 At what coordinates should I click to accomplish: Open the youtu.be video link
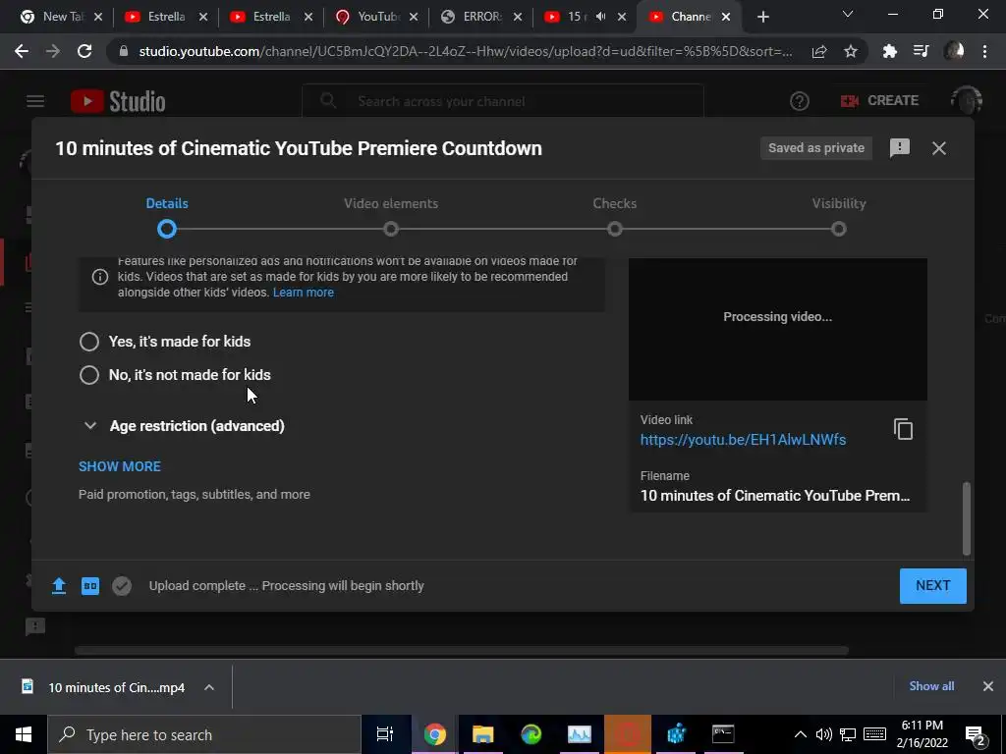click(743, 439)
